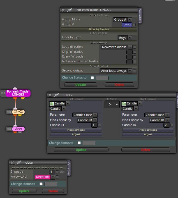
Task: Open Left Operand Candle Close parameter dropdown
Action: click(x=85, y=115)
